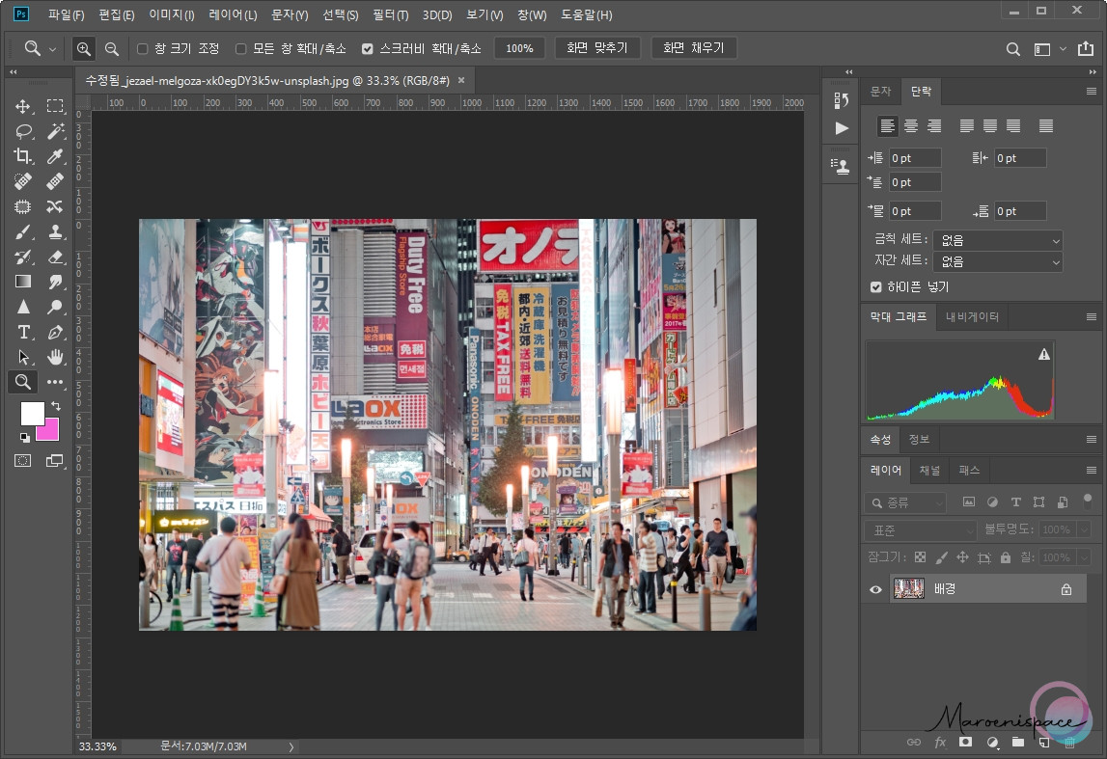Open the 금칙 세트 dropdown
Screen dimensions: 1107x759
997,240
